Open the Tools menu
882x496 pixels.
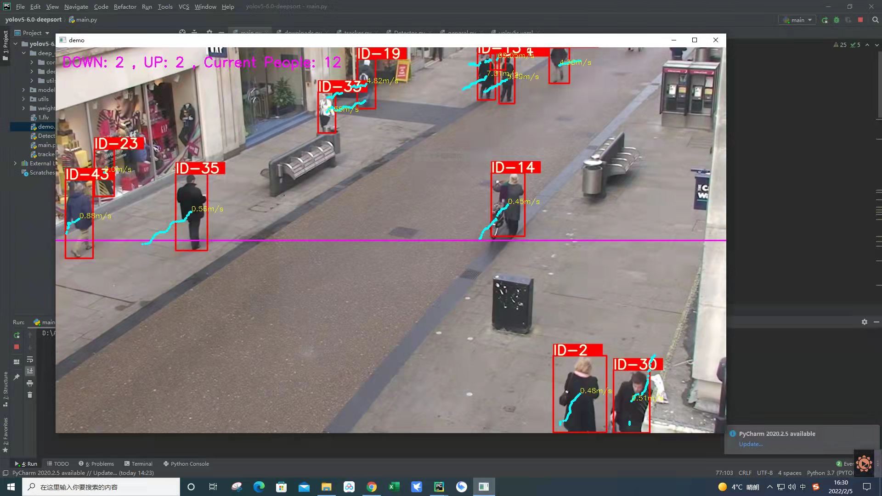click(x=165, y=6)
